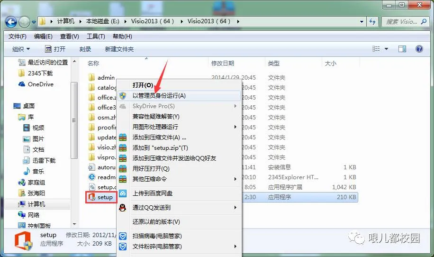Image resolution: width=434 pixels, height=257 pixels.
Task: Select 视频 library in navigation pane
Action: coord(34,128)
